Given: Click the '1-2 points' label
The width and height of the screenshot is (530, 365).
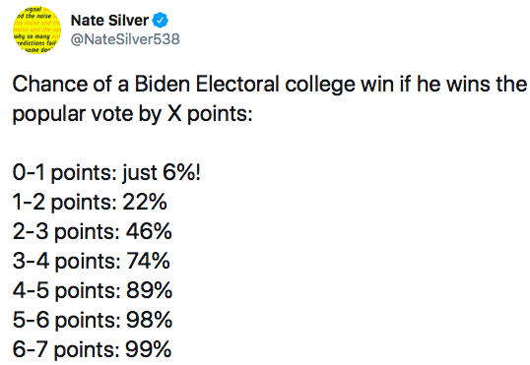Looking at the screenshot, I should 65,203.
